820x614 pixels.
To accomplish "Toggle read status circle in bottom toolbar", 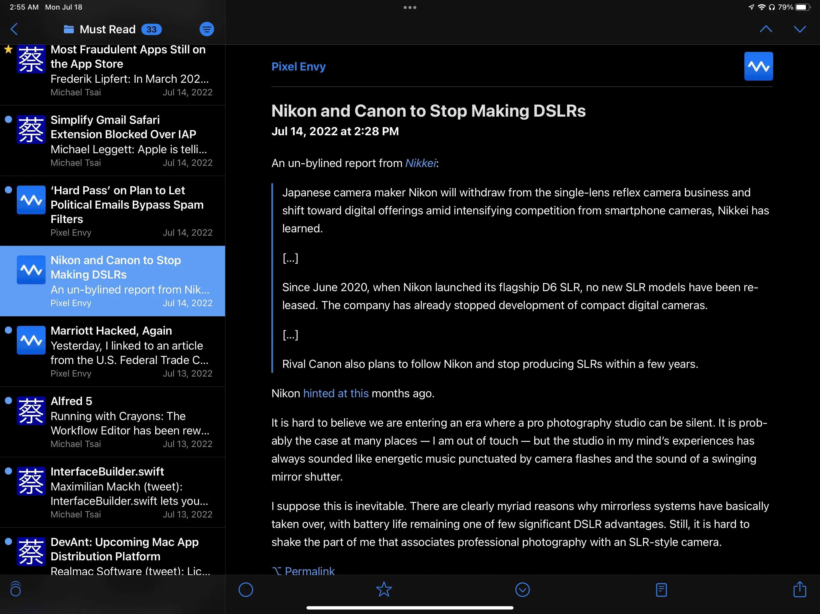I will pos(246,589).
